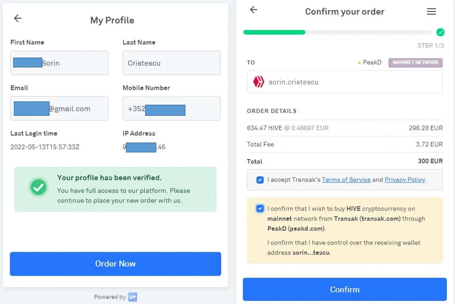The image size is (455, 304).
Task: Click the Order Now button
Action: pyautogui.click(x=116, y=264)
